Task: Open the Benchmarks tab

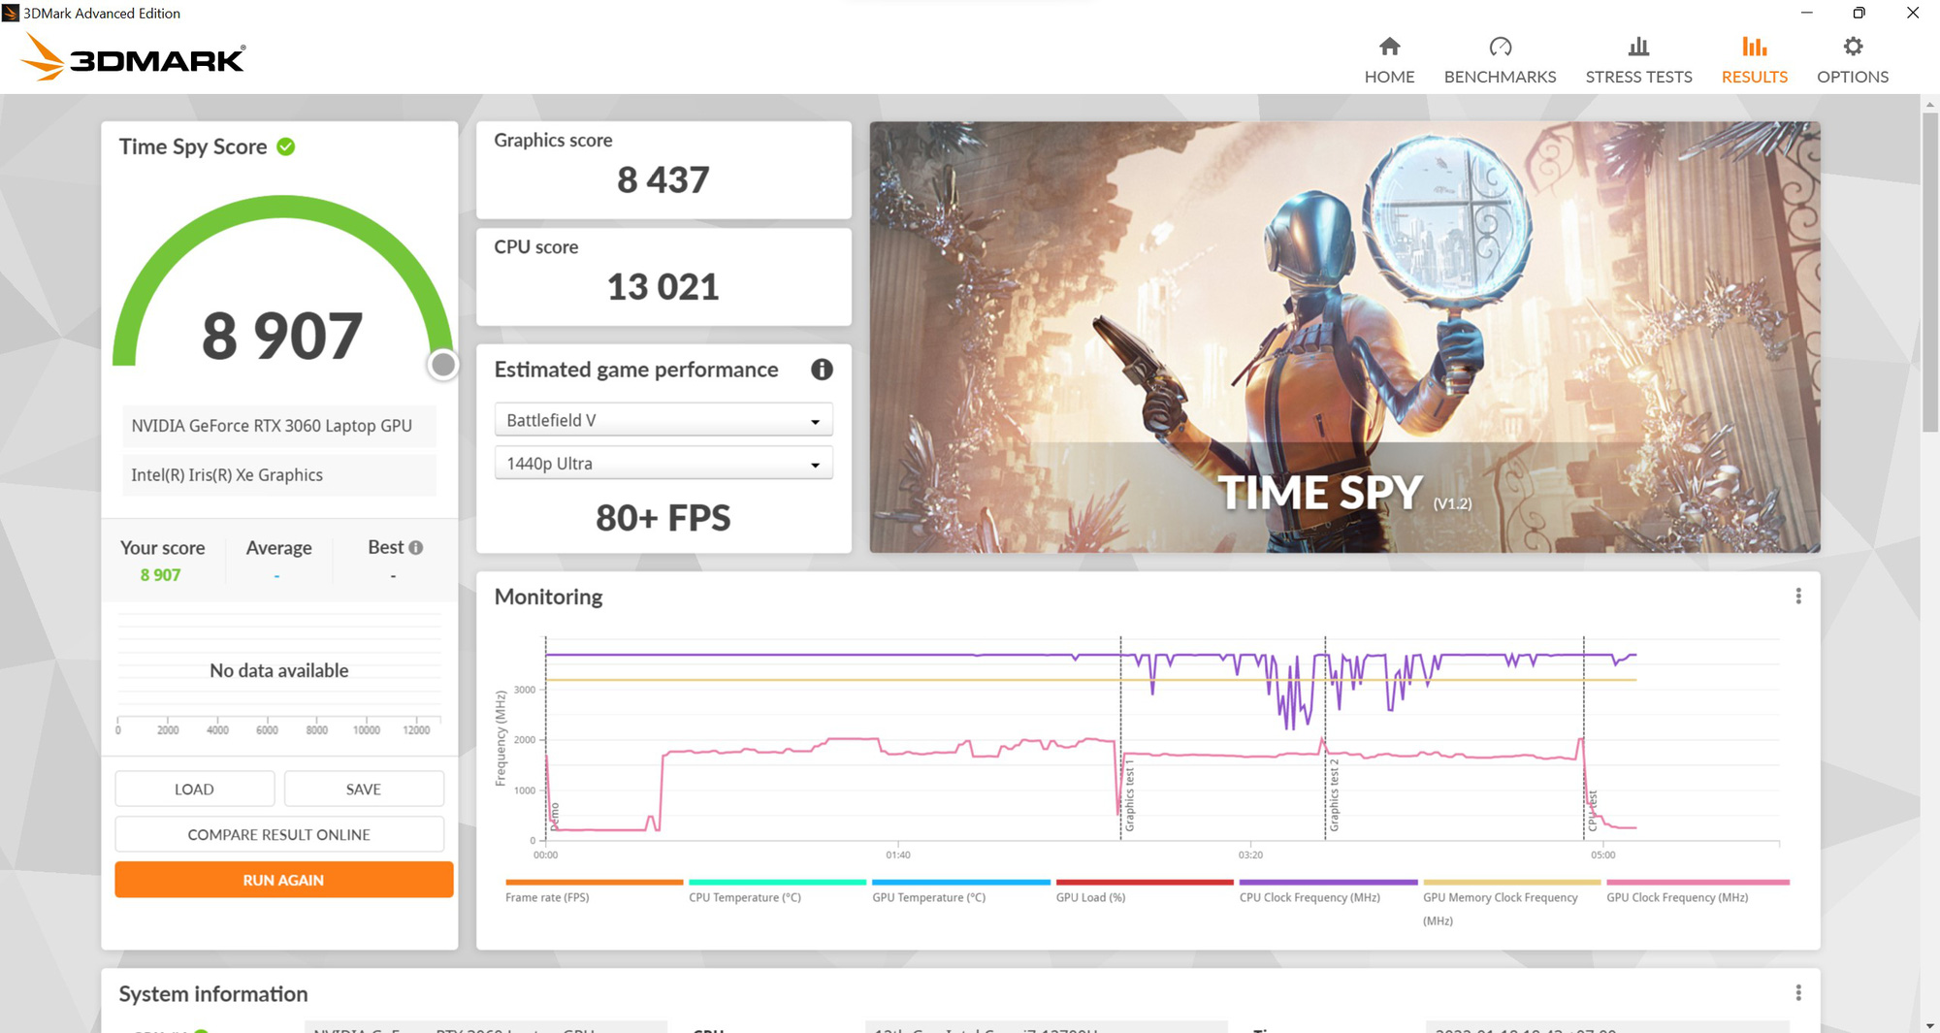Action: [x=1500, y=60]
